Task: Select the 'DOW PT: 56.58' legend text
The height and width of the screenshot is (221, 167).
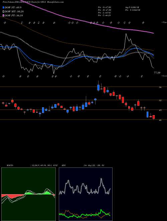Action: point(14,15)
